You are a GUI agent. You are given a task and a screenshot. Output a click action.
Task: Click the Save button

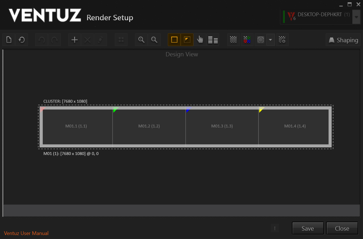[308, 228]
